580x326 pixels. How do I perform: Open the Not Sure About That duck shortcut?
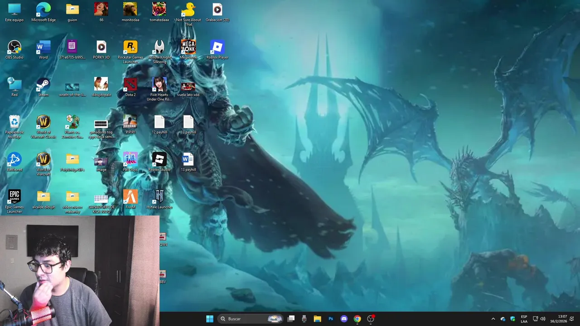(x=188, y=14)
